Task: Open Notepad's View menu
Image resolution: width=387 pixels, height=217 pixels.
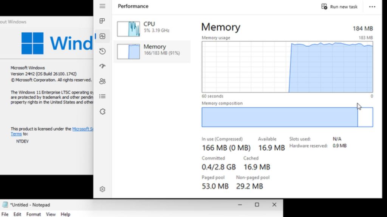Action: (51, 214)
